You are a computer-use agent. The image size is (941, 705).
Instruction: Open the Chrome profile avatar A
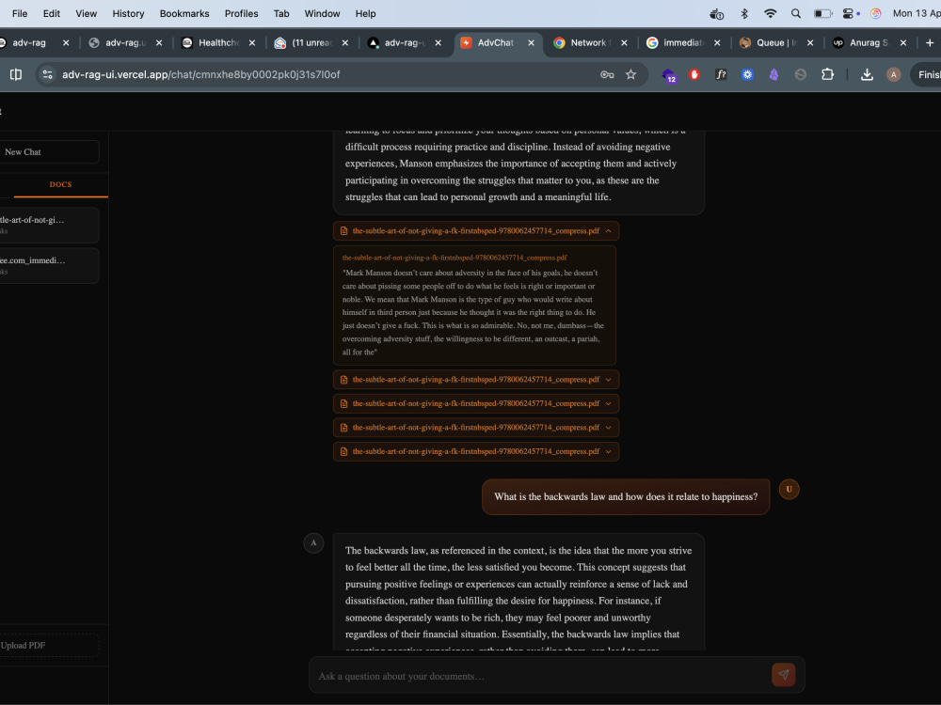[x=894, y=74]
